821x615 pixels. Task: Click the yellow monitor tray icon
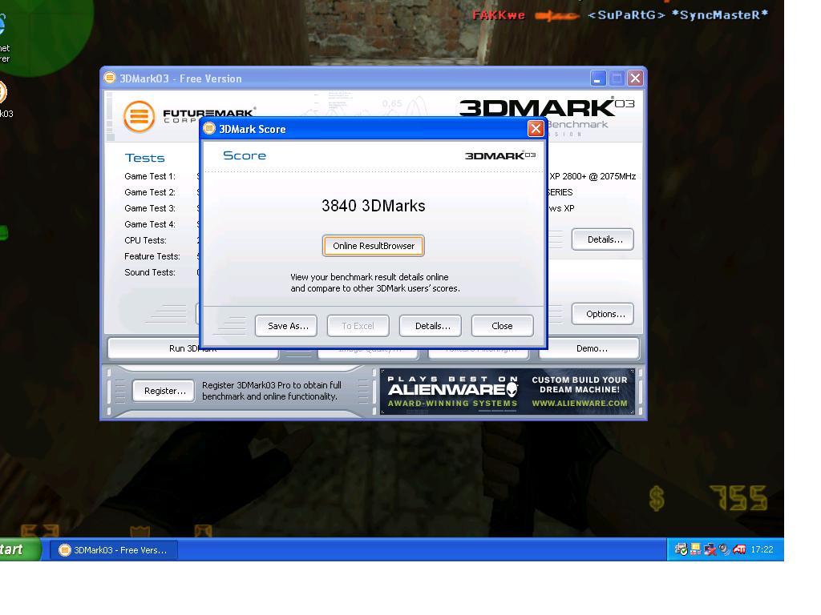click(x=695, y=549)
